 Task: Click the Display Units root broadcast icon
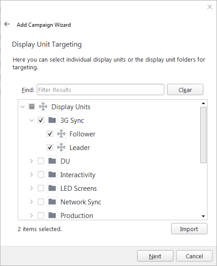[x=43, y=106]
